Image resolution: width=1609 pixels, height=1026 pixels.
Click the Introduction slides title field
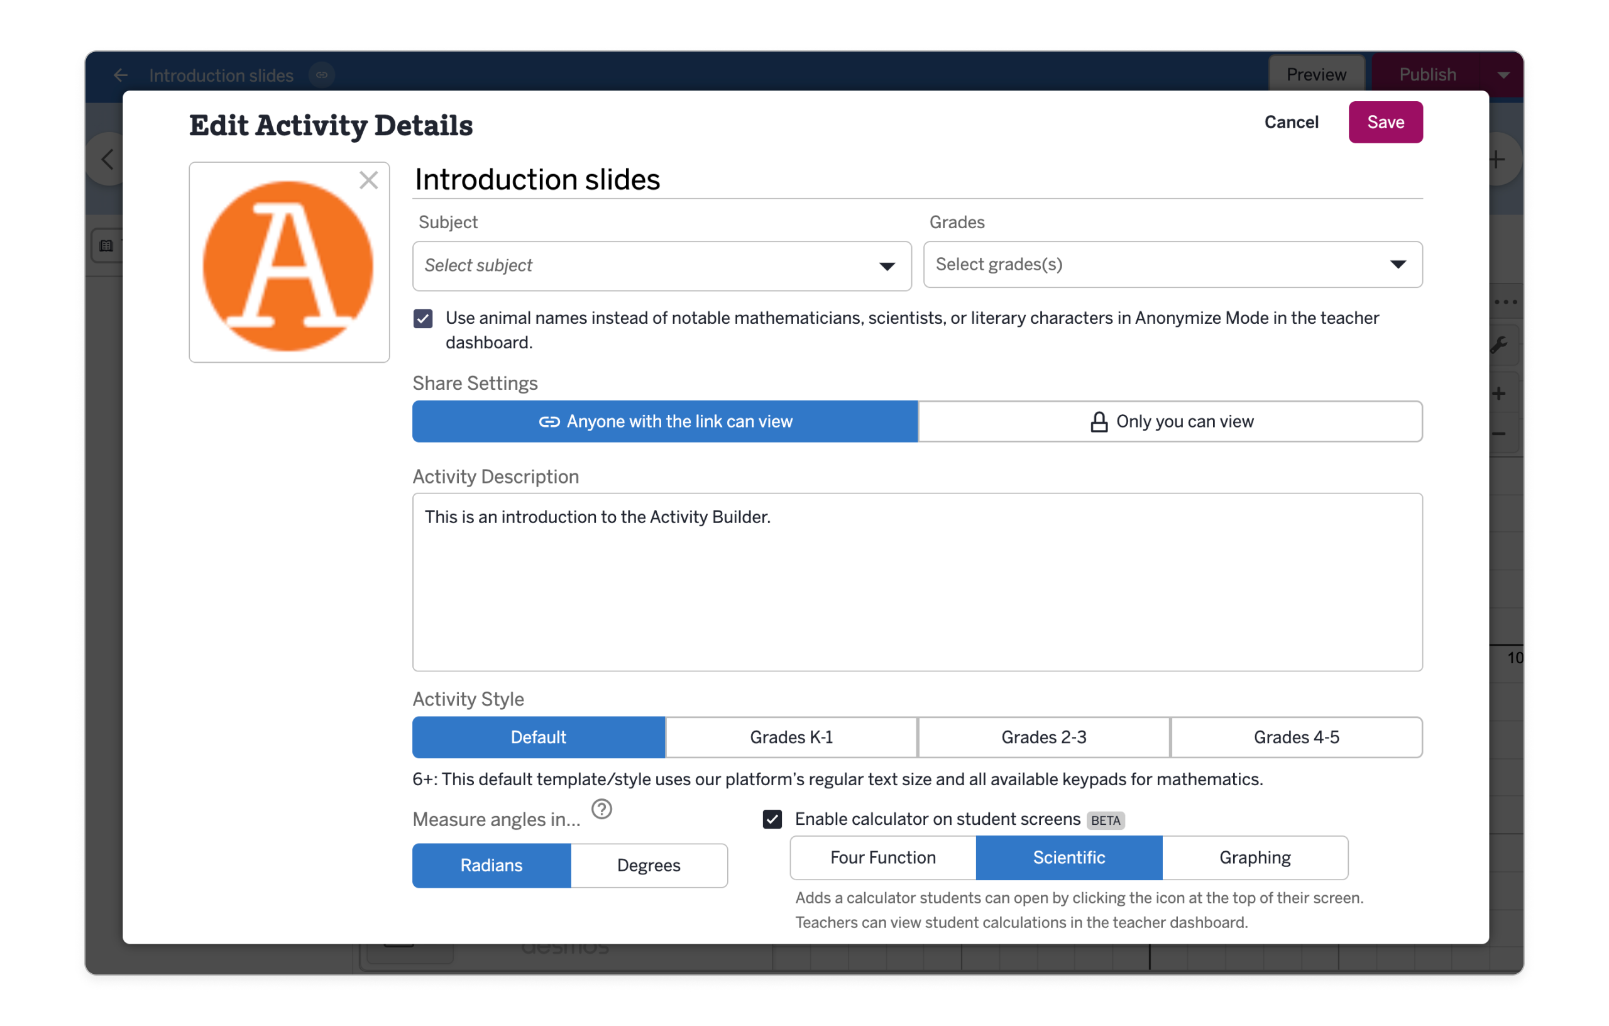coord(918,179)
